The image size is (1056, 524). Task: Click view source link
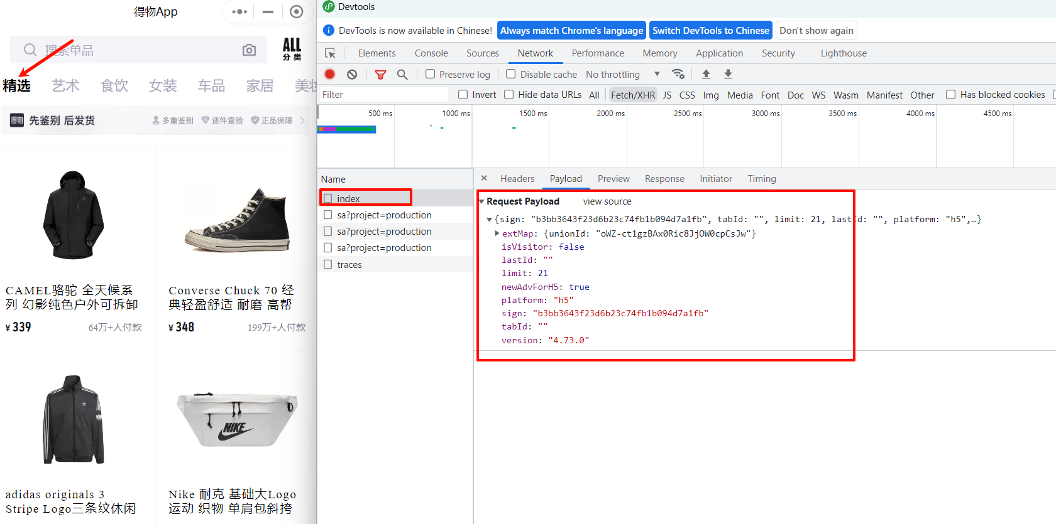[607, 201]
